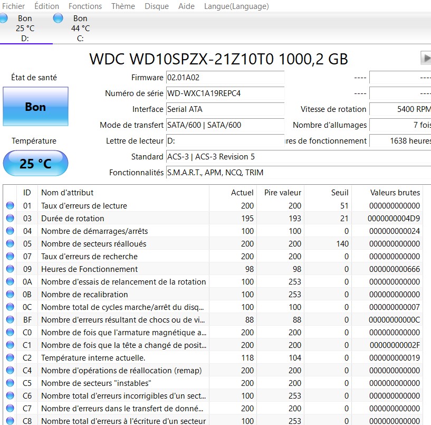Open the Fonctions menu
Image resolution: width=431 pixels, height=425 pixels.
(x=85, y=6)
